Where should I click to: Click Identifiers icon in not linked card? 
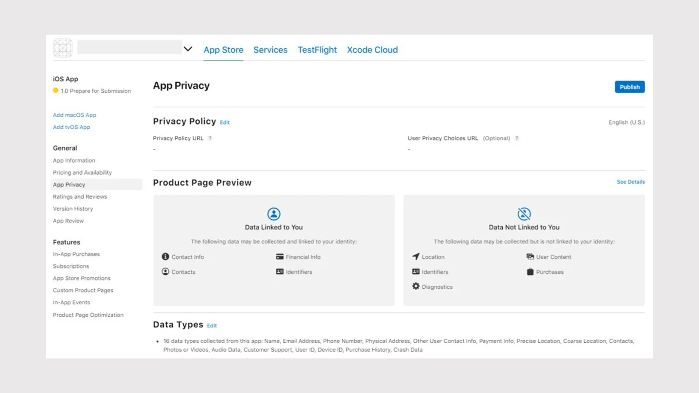(416, 271)
